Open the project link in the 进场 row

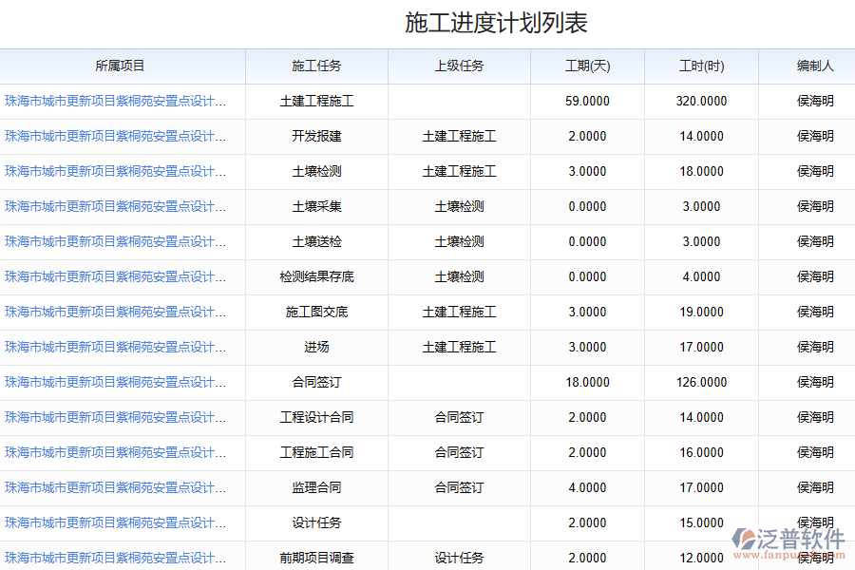(x=115, y=348)
